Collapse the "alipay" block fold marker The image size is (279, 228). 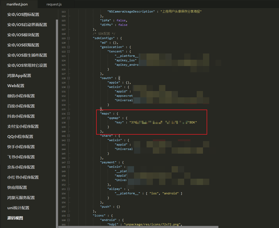pos(69,189)
